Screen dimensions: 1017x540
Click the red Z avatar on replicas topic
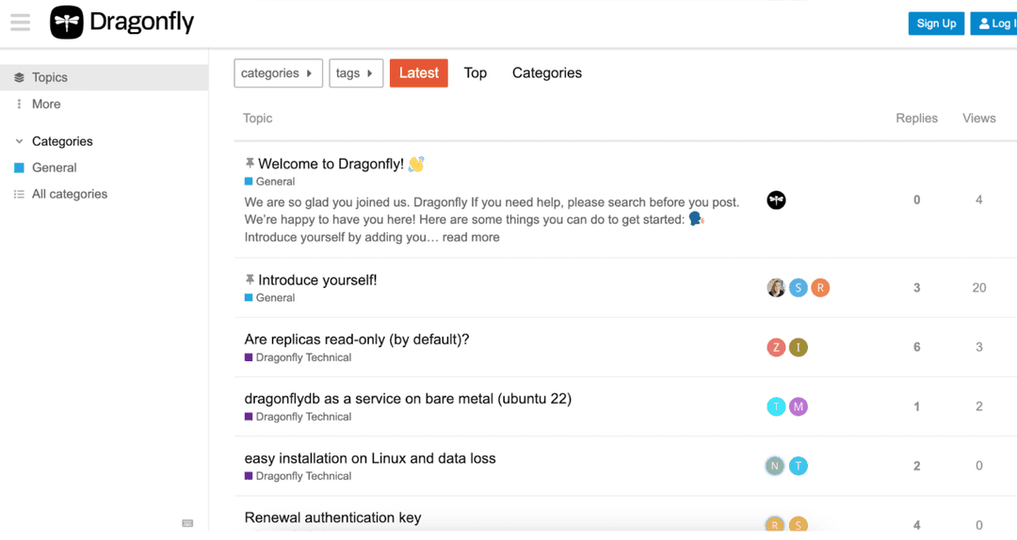(x=776, y=347)
